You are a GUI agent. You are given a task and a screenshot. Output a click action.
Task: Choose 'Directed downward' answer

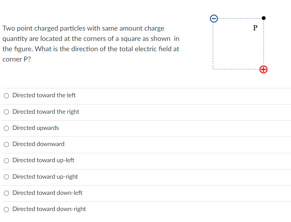tap(6, 144)
